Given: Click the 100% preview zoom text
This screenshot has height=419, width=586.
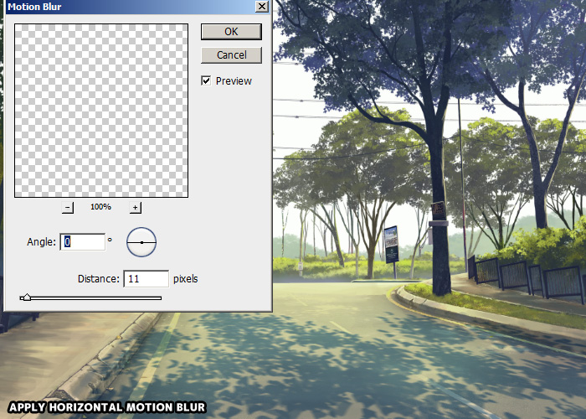Looking at the screenshot, I should (101, 206).
